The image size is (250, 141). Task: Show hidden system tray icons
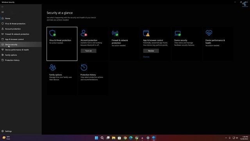[226, 138]
